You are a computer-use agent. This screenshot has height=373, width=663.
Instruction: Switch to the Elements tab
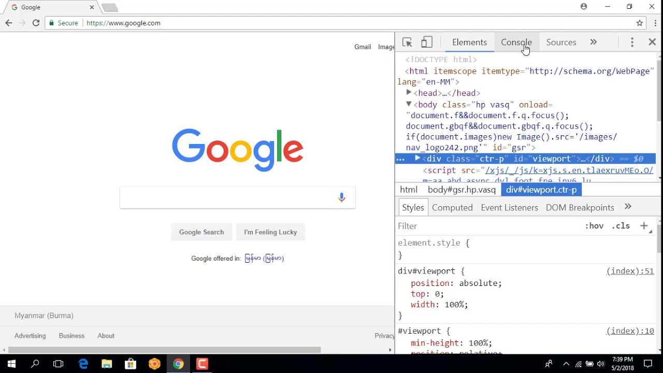point(469,42)
